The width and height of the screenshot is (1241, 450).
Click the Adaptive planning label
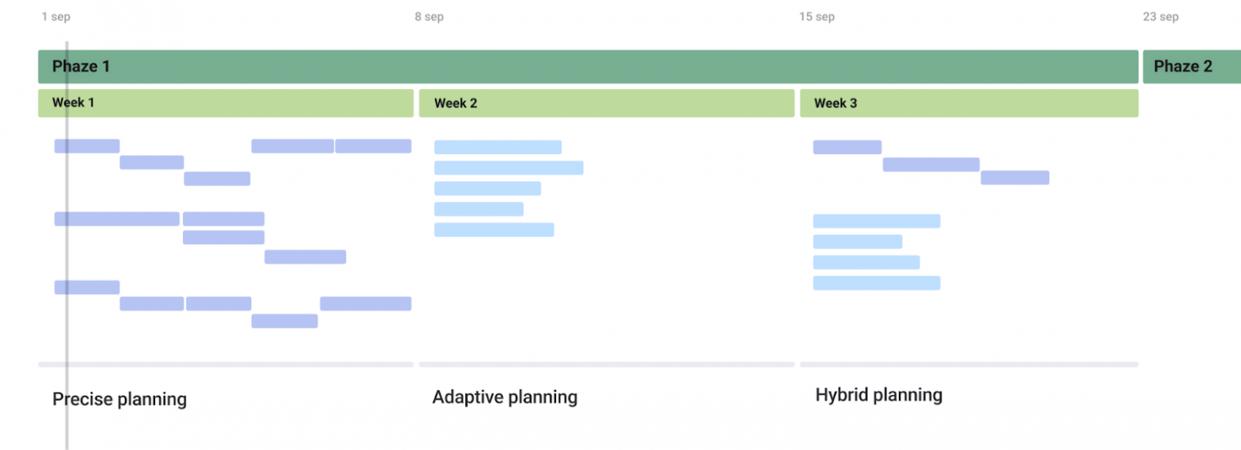(x=504, y=397)
